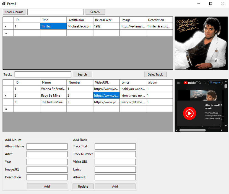Click the tracks Number column header
Viewport: 229px width, 194px height.
click(x=80, y=82)
